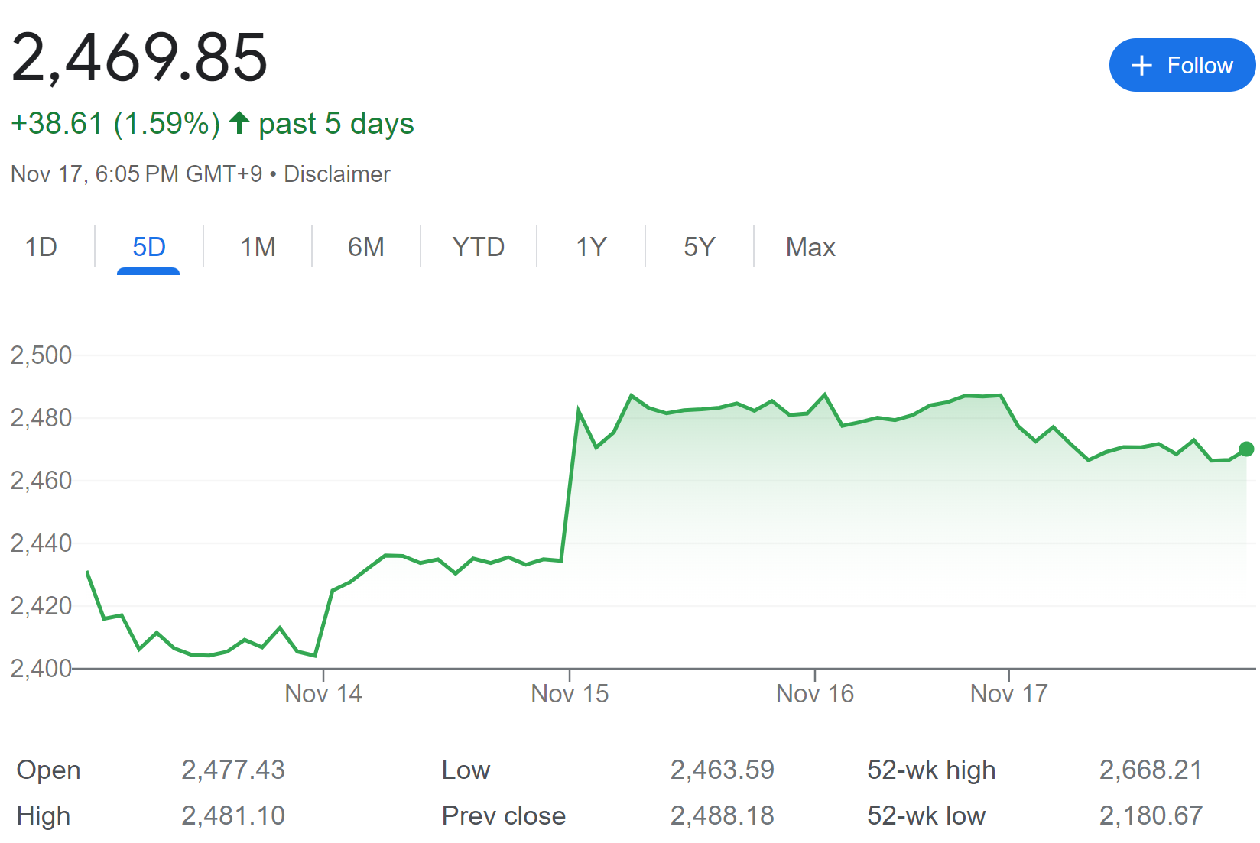Click the 52-wk high value 2,668.21
The height and width of the screenshot is (843, 1260).
(1150, 770)
